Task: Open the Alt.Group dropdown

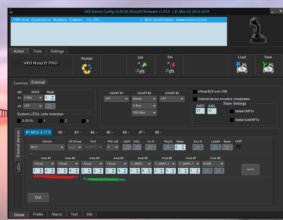Action: (x=75, y=147)
